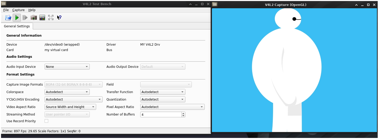Screen dimensions: 379x140
Task: Open the Video Aspect Ratio dropdown
Action: [70, 107]
